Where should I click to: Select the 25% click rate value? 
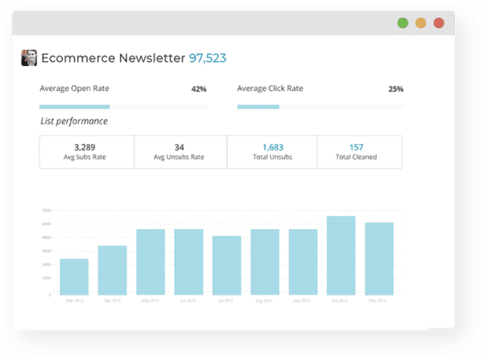[396, 89]
